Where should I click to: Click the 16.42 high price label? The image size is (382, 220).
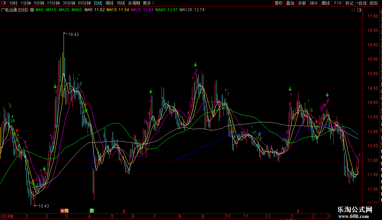(x=73, y=35)
